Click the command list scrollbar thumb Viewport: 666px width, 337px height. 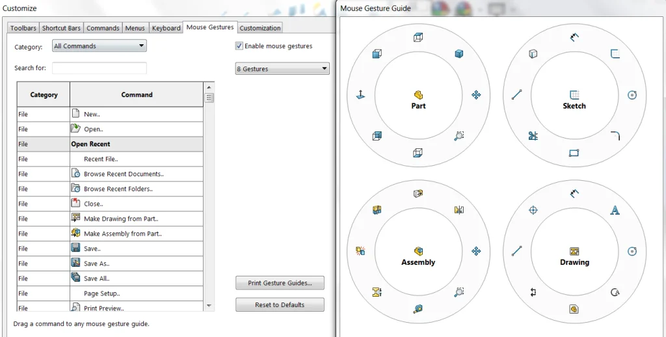pyautogui.click(x=209, y=98)
